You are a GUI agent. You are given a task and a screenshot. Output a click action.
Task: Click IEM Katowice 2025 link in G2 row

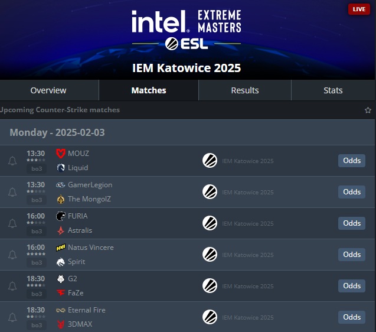[x=248, y=286]
